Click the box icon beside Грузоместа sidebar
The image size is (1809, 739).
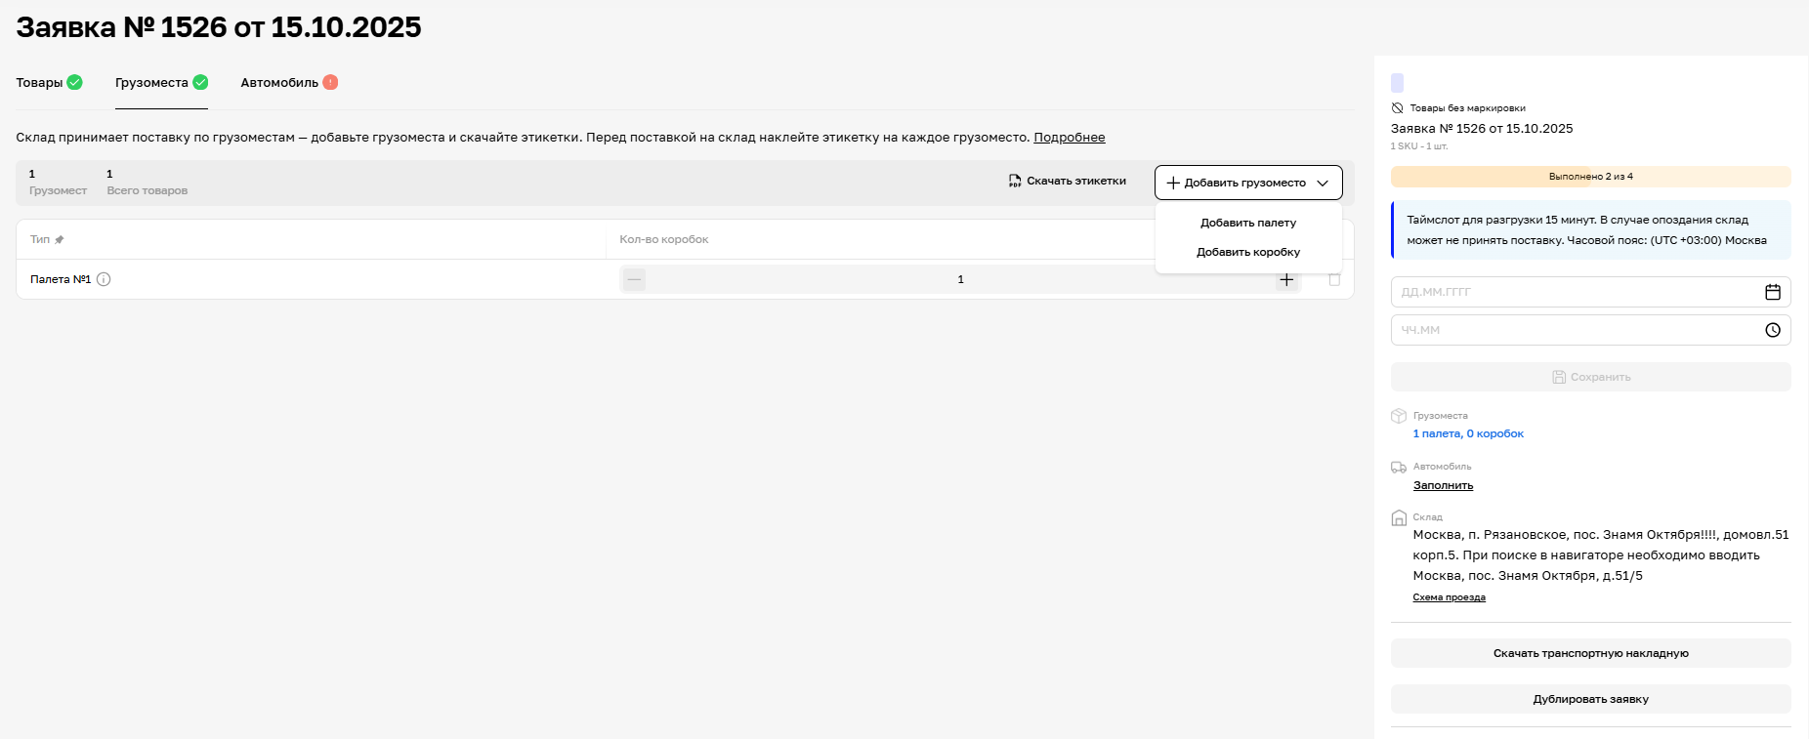[x=1399, y=416]
